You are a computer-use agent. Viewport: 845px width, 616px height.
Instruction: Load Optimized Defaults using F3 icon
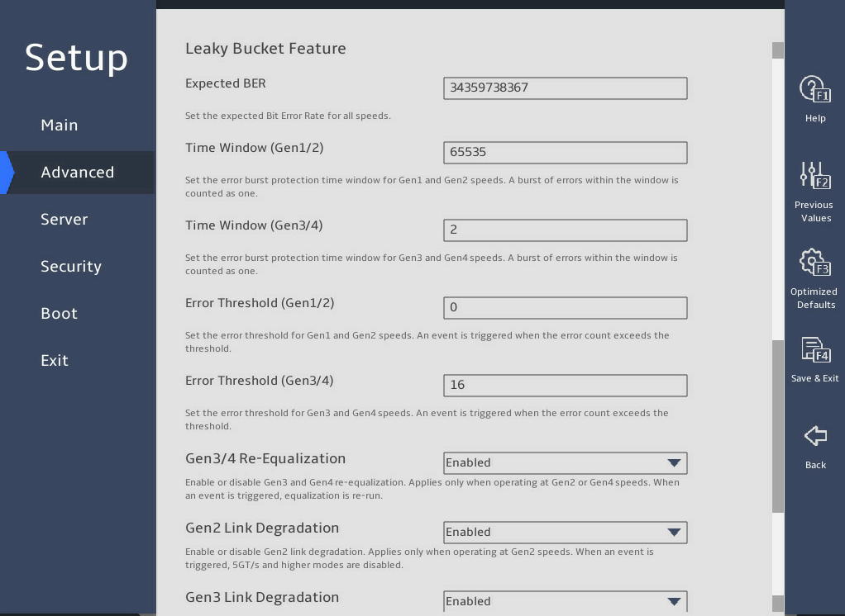(x=815, y=263)
